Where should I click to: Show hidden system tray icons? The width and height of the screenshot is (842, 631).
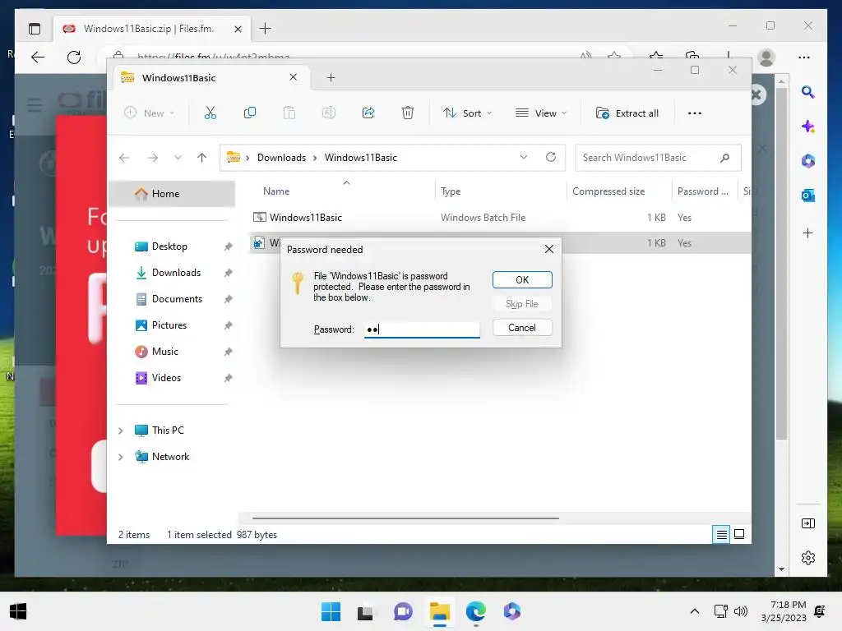694,611
